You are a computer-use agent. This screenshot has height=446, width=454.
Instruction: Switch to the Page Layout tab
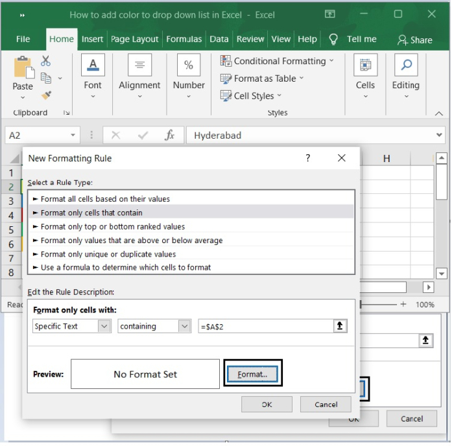[135, 39]
